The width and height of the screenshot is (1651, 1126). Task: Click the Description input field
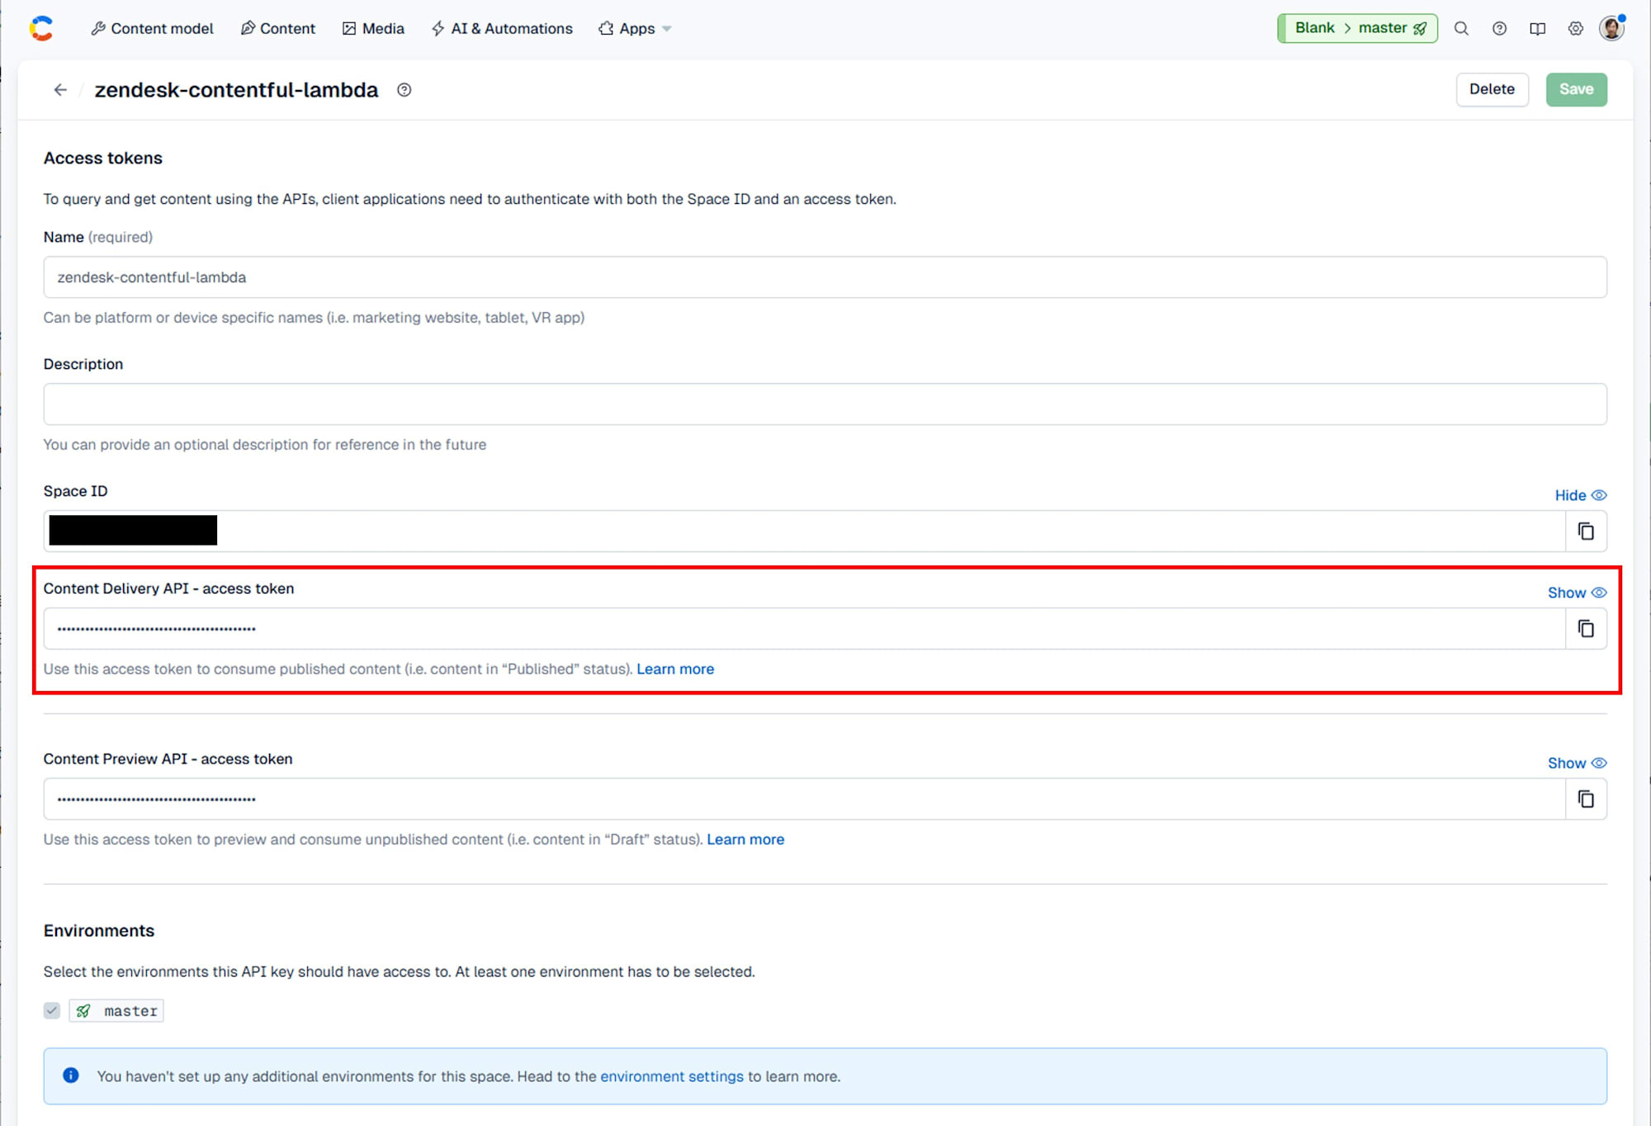pyautogui.click(x=825, y=405)
